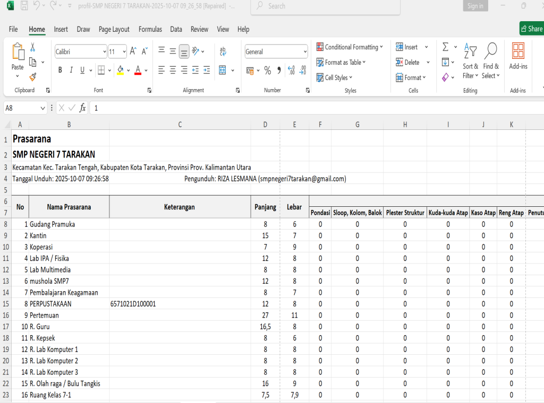Click the Cut scissors icon
The width and height of the screenshot is (544, 403).
[32, 47]
